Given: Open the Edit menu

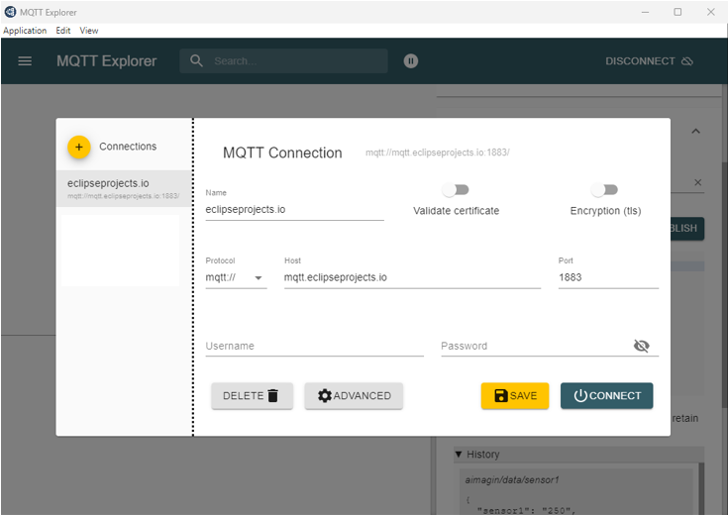Looking at the screenshot, I should tap(63, 31).
